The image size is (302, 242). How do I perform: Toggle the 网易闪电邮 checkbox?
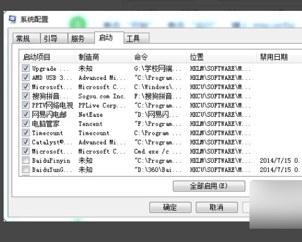click(25, 114)
